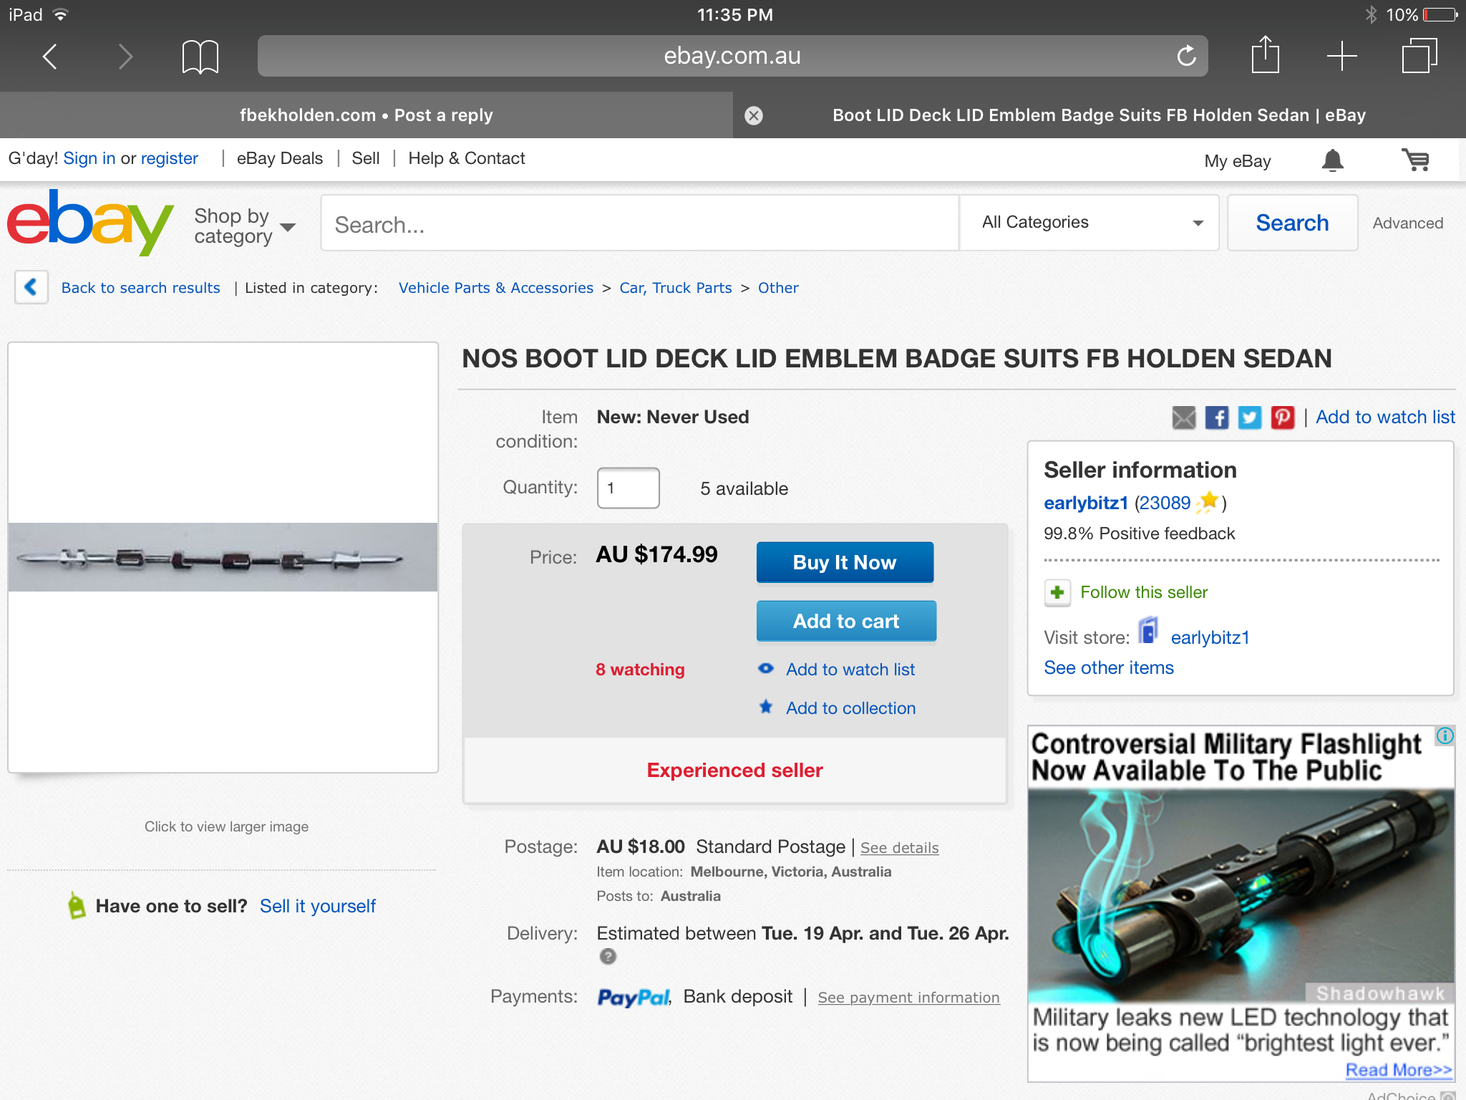Select the Boot LID Deck LID eBay tab
The image size is (1466, 1100).
coord(1099,115)
